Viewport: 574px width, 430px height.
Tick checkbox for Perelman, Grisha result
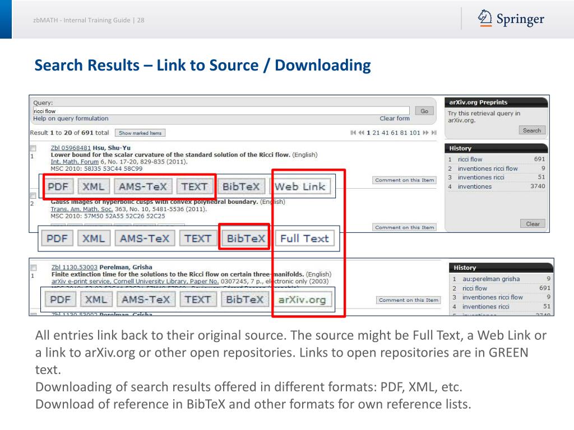[x=33, y=268]
